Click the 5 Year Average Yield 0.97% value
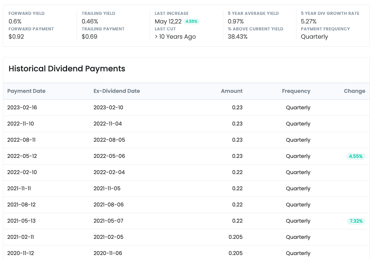This screenshot has width=373, height=259. 236,21
